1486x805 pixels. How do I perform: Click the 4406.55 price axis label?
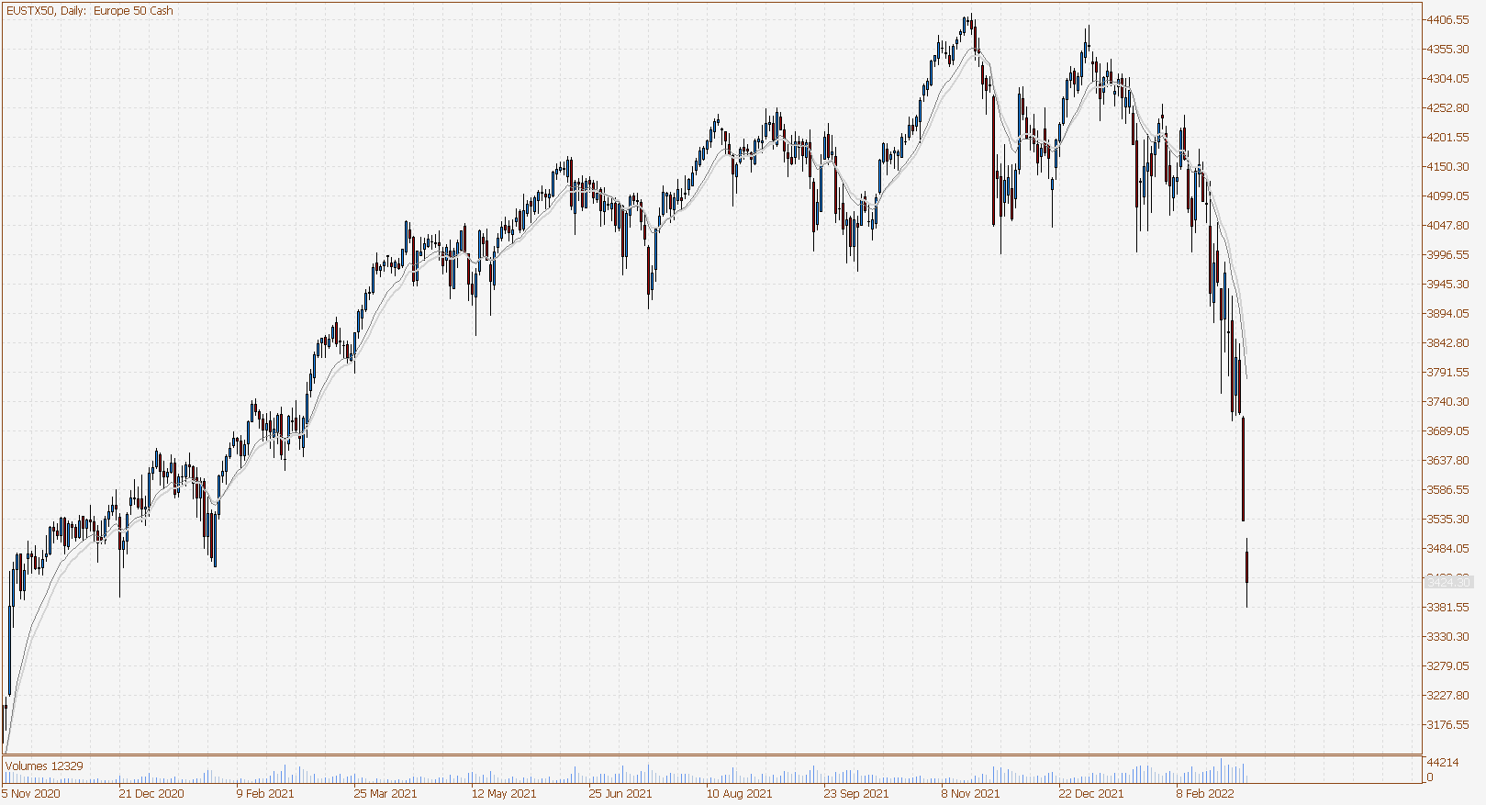pyautogui.click(x=1447, y=19)
